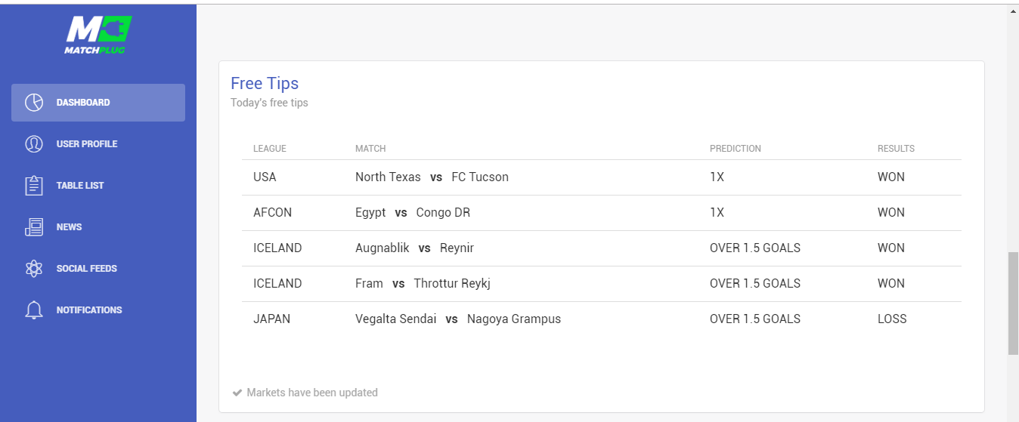This screenshot has height=422, width=1019.
Task: Select the User Profile person icon
Action: click(x=34, y=144)
